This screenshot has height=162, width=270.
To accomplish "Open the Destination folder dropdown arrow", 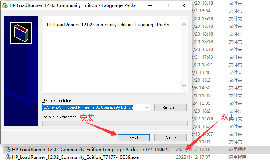I will click(147, 107).
